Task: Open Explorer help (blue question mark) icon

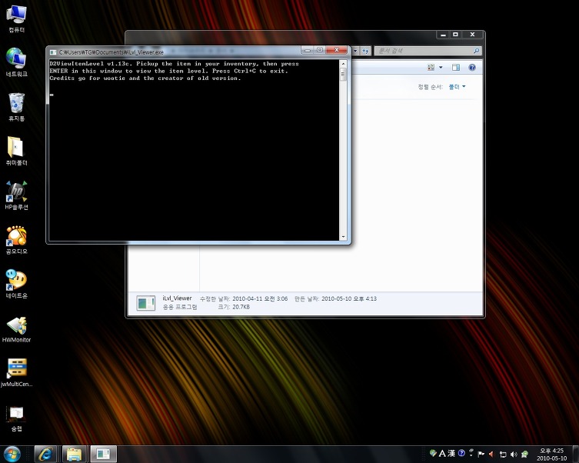Action: click(x=472, y=67)
